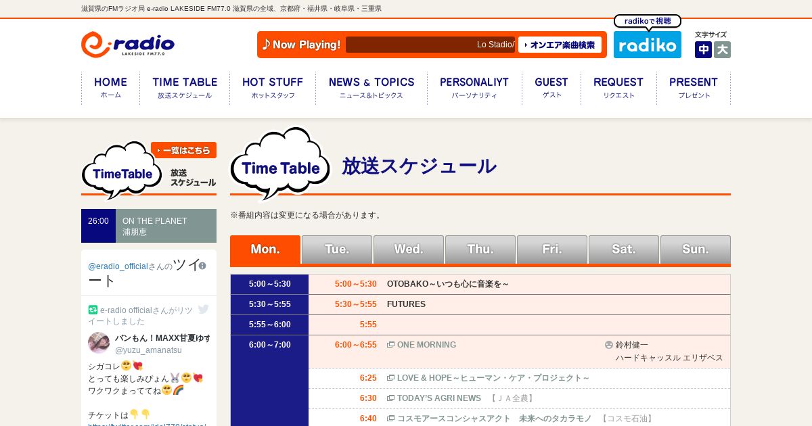The image size is (812, 426).
Task: Open the REQUEST menu item
Action: (x=618, y=88)
